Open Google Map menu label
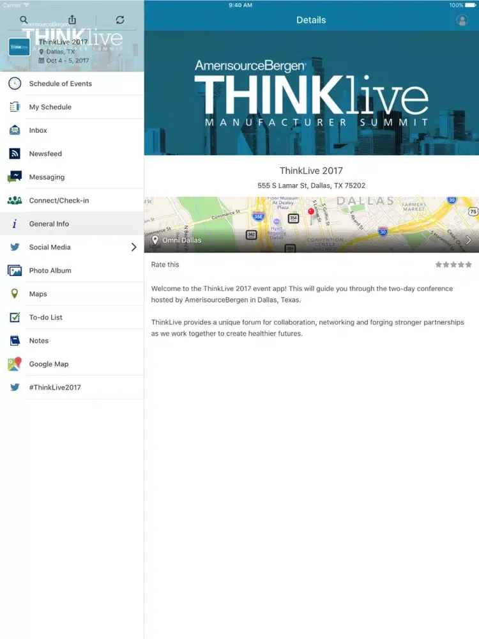Viewport: 479px width, 639px height. [x=49, y=364]
